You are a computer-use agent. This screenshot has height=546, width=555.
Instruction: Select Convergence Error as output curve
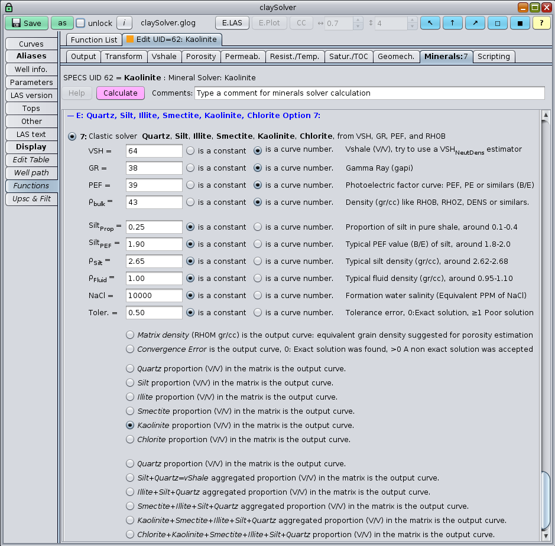130,349
